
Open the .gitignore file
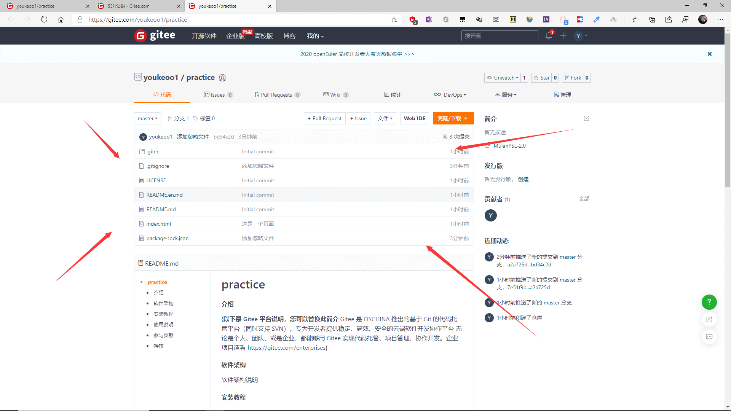pyautogui.click(x=158, y=166)
